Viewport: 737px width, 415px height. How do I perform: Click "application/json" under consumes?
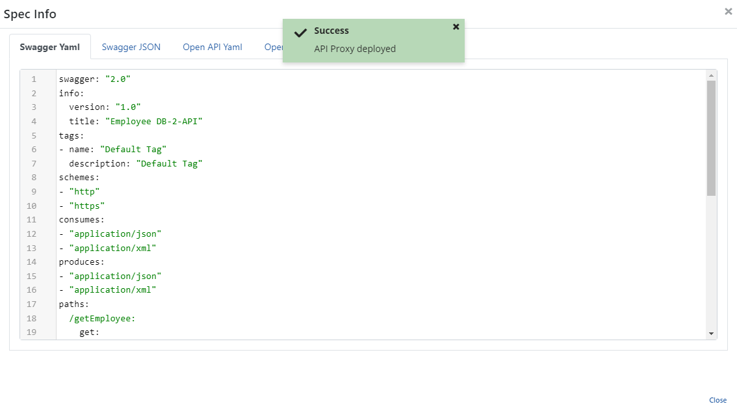point(115,234)
